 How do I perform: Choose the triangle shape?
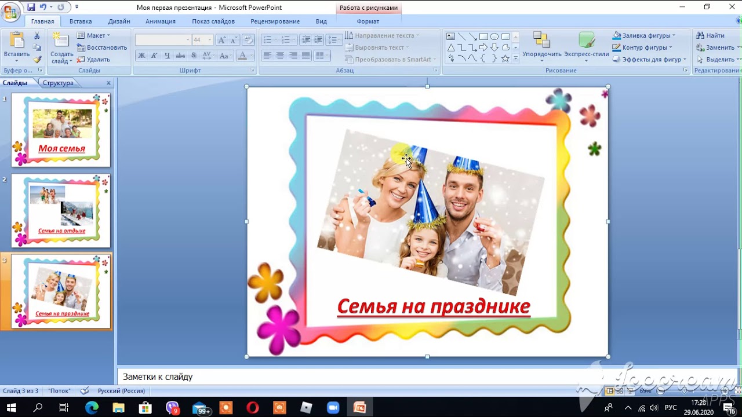[x=450, y=47]
